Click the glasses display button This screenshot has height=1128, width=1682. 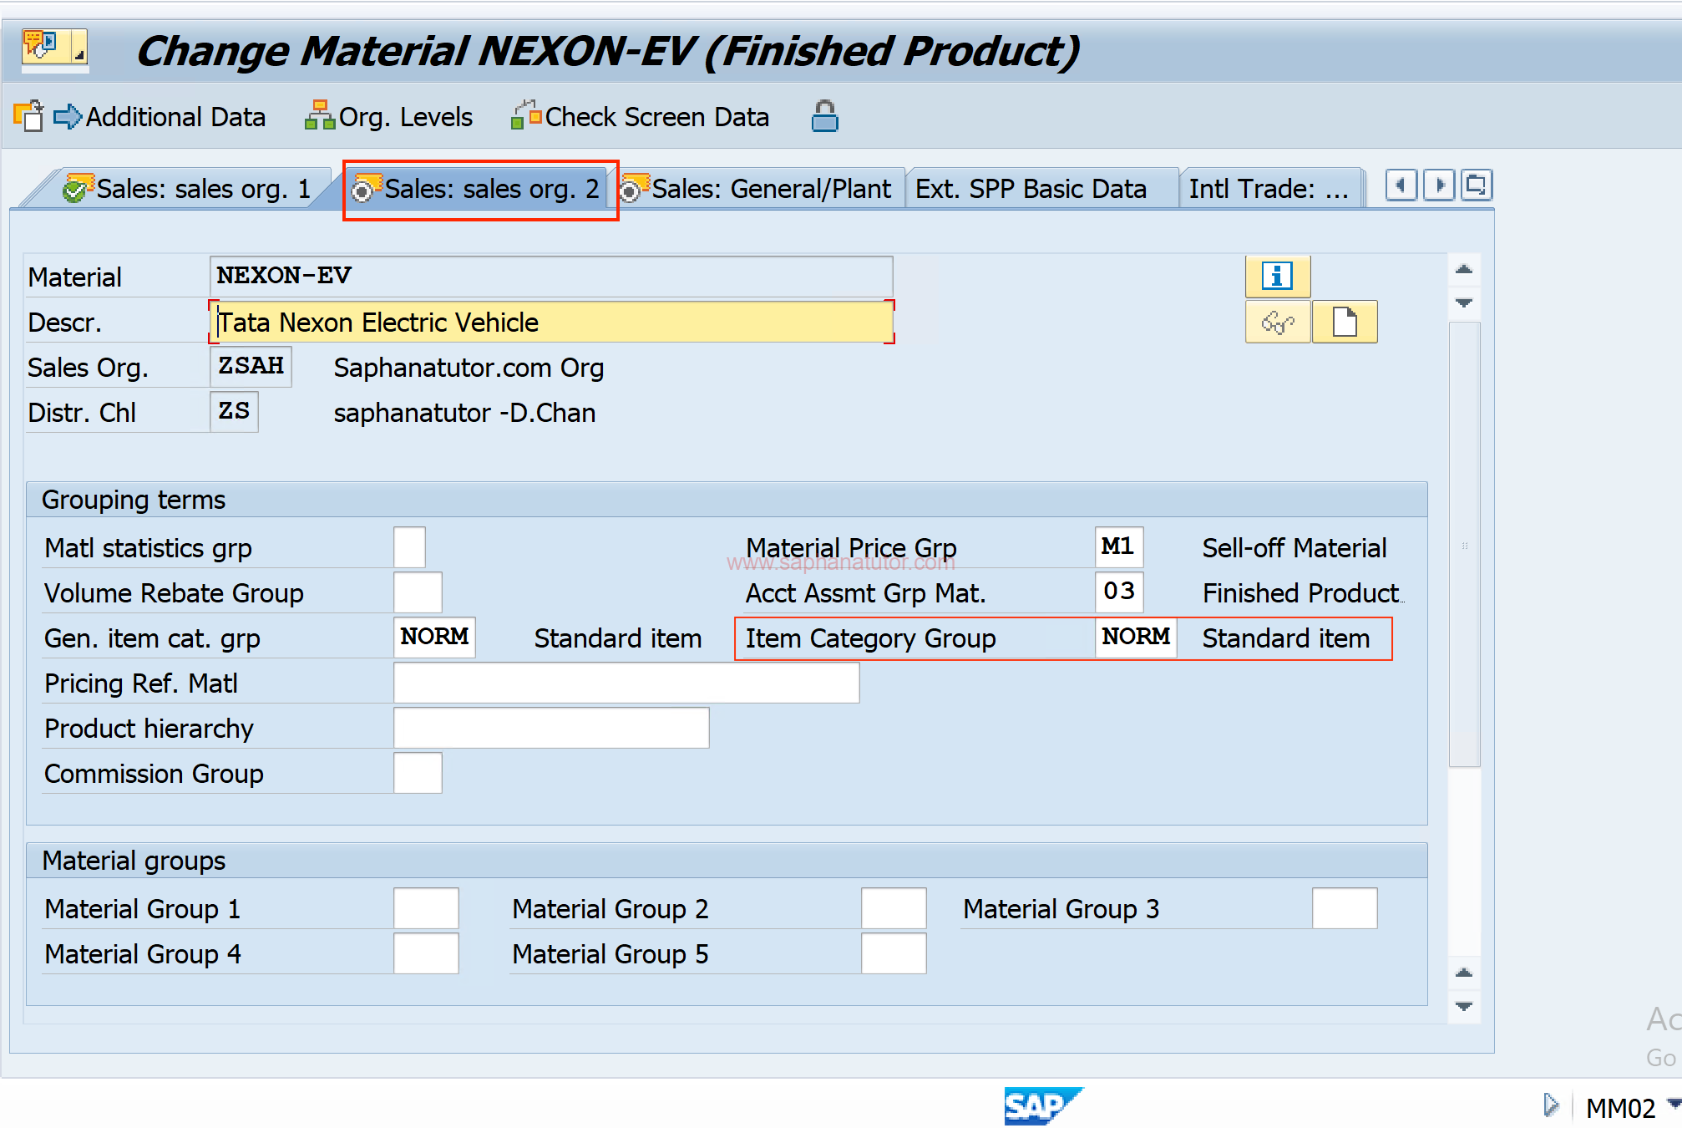click(x=1277, y=322)
